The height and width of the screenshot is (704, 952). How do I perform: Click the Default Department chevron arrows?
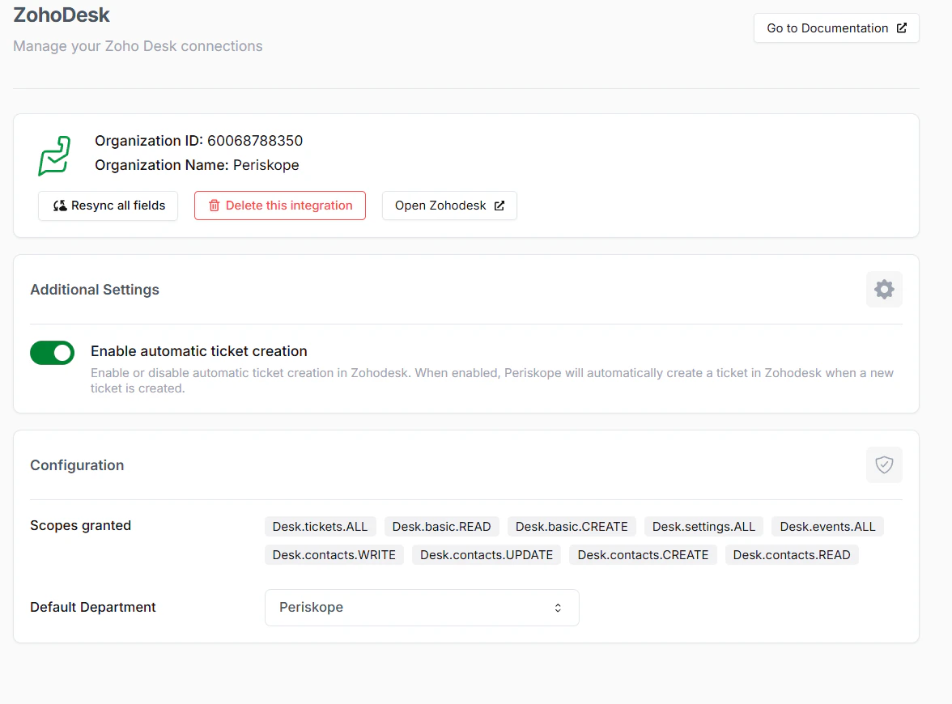click(557, 608)
